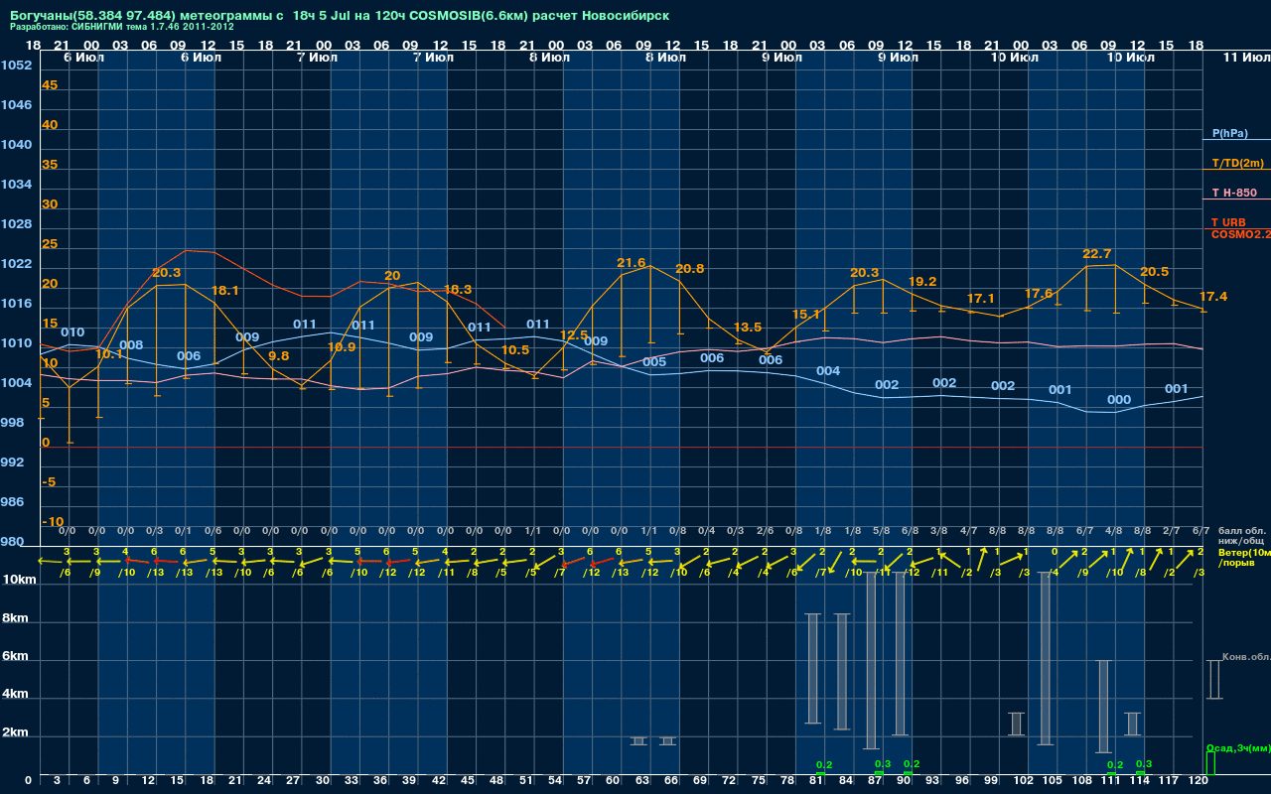Image resolution: width=1271 pixels, height=794 pixels.
Task: Click the 004 pressure value label
Action: click(x=828, y=371)
